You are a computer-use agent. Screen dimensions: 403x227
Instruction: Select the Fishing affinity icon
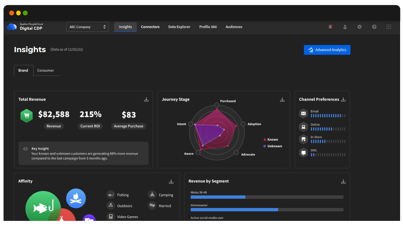point(111,195)
